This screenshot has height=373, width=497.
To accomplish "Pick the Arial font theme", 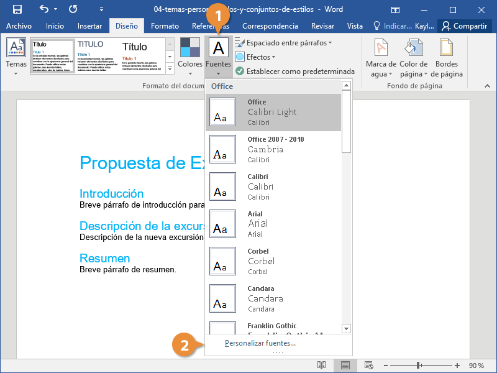I will coord(273,224).
